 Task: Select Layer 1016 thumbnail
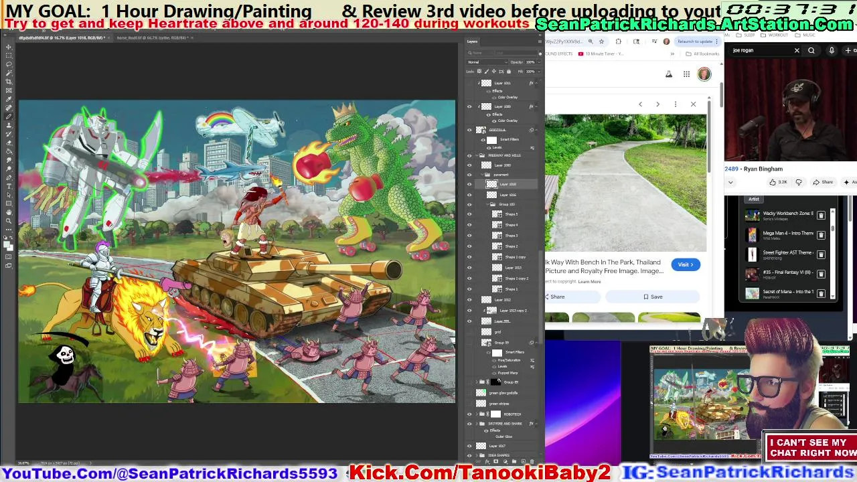492,195
